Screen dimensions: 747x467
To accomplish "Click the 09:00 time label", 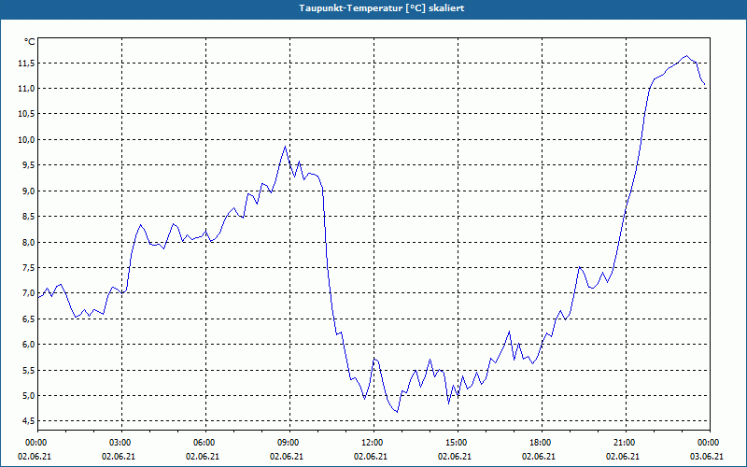I will [288, 443].
